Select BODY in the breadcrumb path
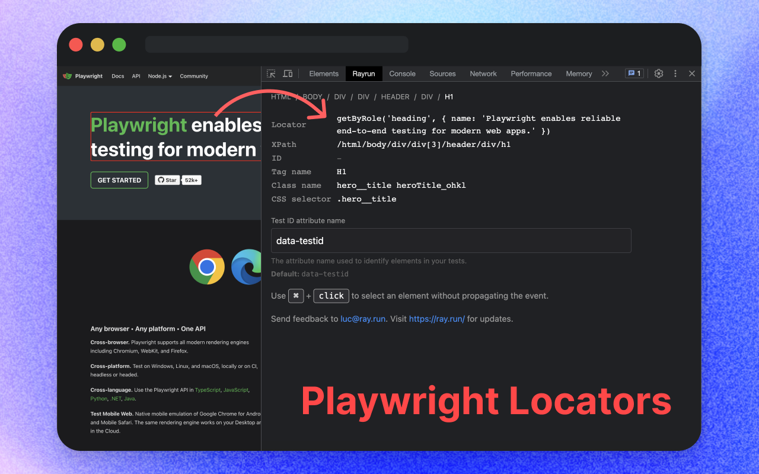Viewport: 759px width, 474px height. click(x=312, y=97)
